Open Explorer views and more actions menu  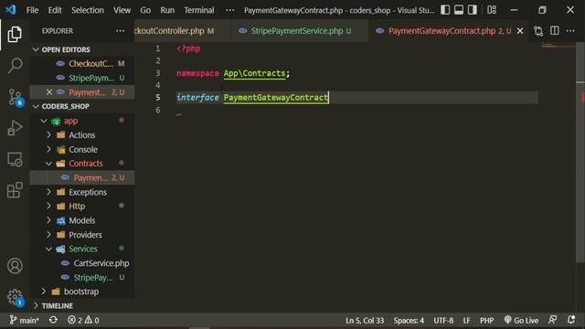(x=120, y=31)
